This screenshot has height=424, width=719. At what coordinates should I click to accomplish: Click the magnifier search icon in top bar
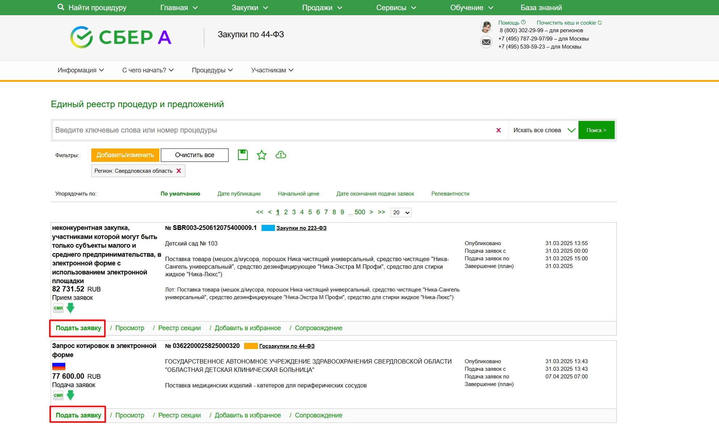click(x=61, y=7)
